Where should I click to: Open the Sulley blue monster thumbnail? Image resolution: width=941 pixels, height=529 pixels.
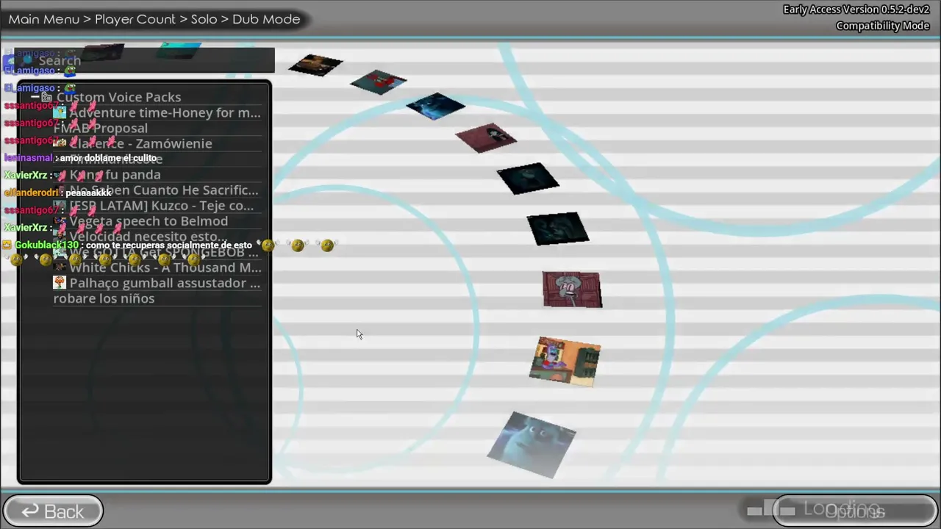point(532,445)
